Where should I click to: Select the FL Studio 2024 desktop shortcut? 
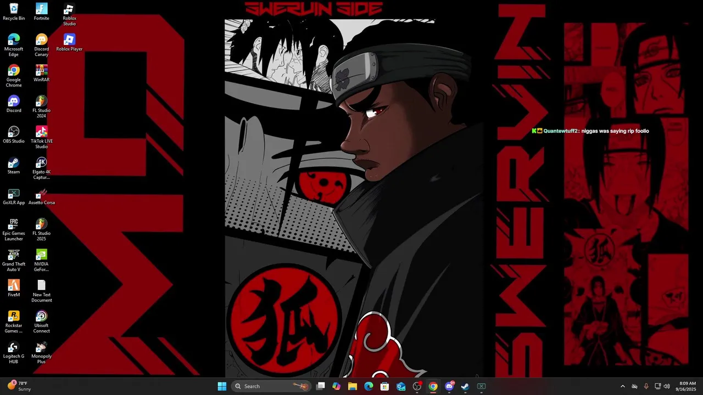point(41,107)
